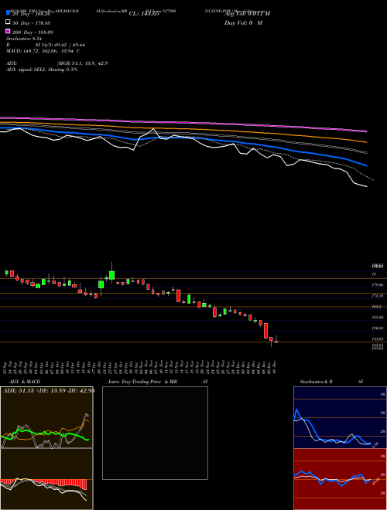
Task: Click the 'Avg Vol: 0.011 M' label
Action: click(247, 14)
